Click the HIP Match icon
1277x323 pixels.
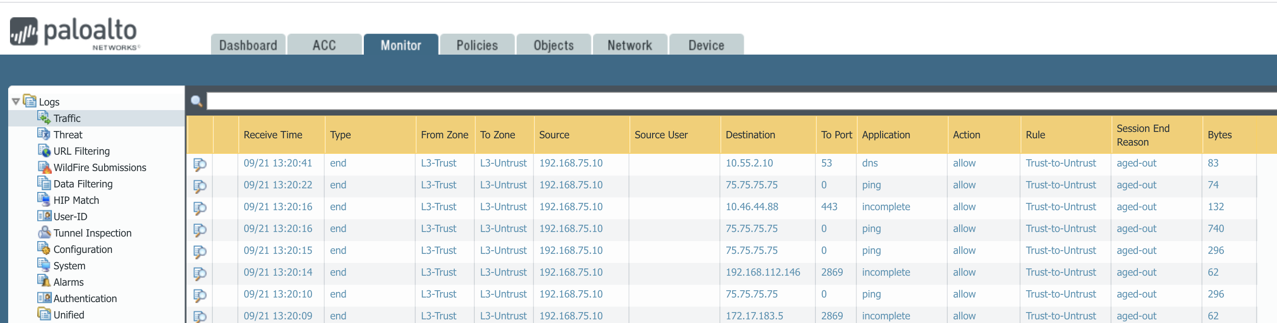tap(44, 199)
